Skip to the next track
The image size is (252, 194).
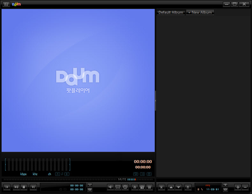pos(33,187)
